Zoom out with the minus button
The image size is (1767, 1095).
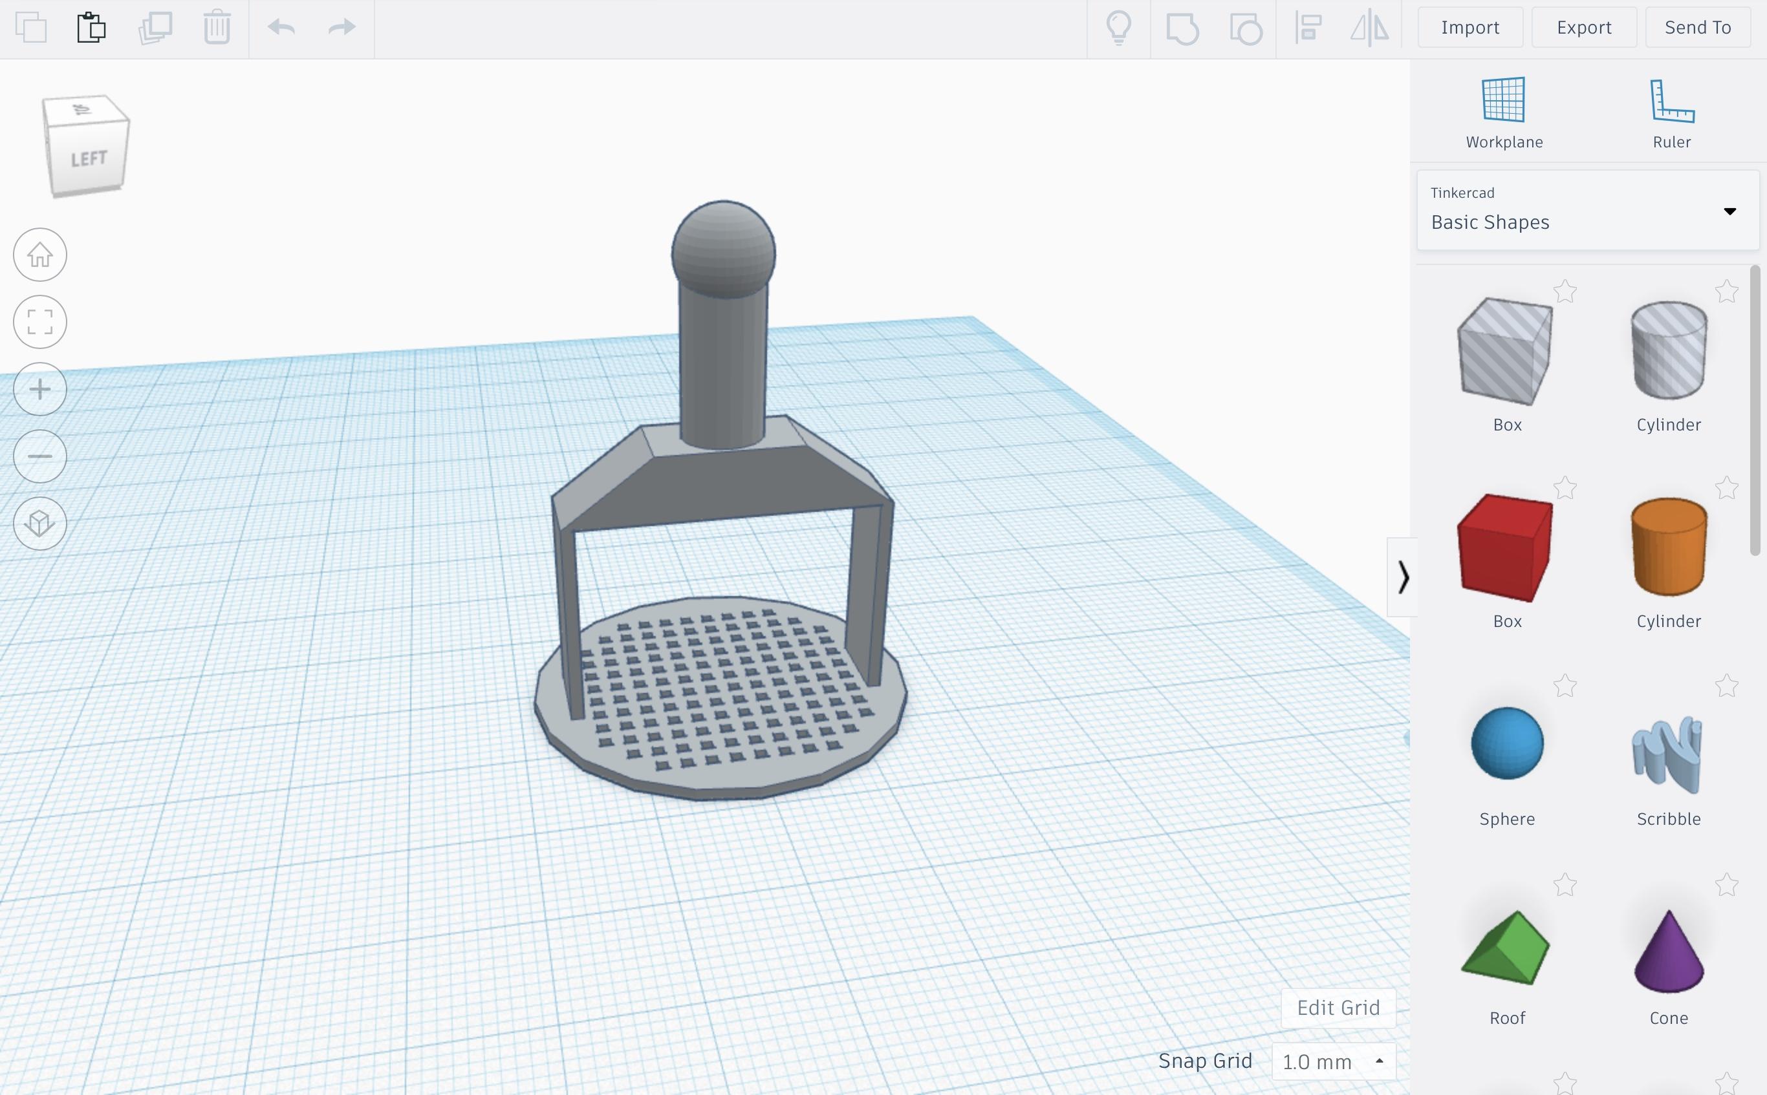[40, 456]
